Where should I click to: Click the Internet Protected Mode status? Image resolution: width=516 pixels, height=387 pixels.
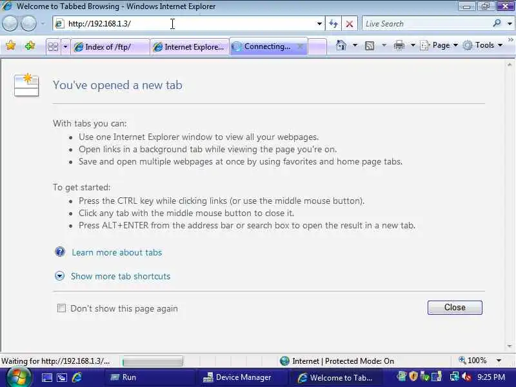(x=337, y=361)
